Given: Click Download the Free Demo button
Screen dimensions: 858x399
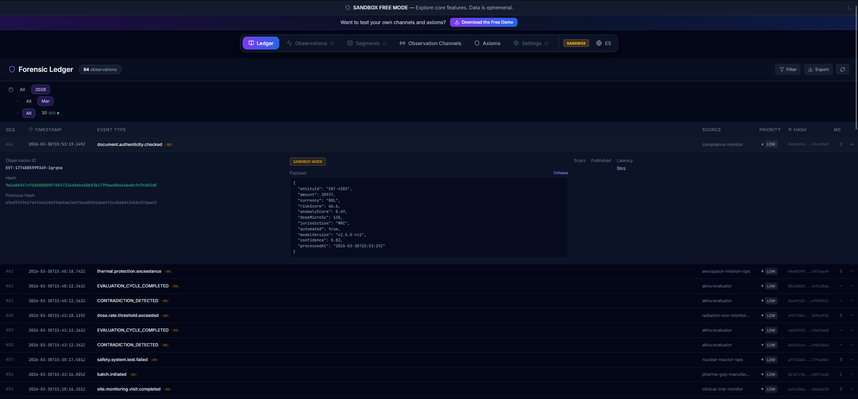Looking at the screenshot, I should tap(484, 22).
